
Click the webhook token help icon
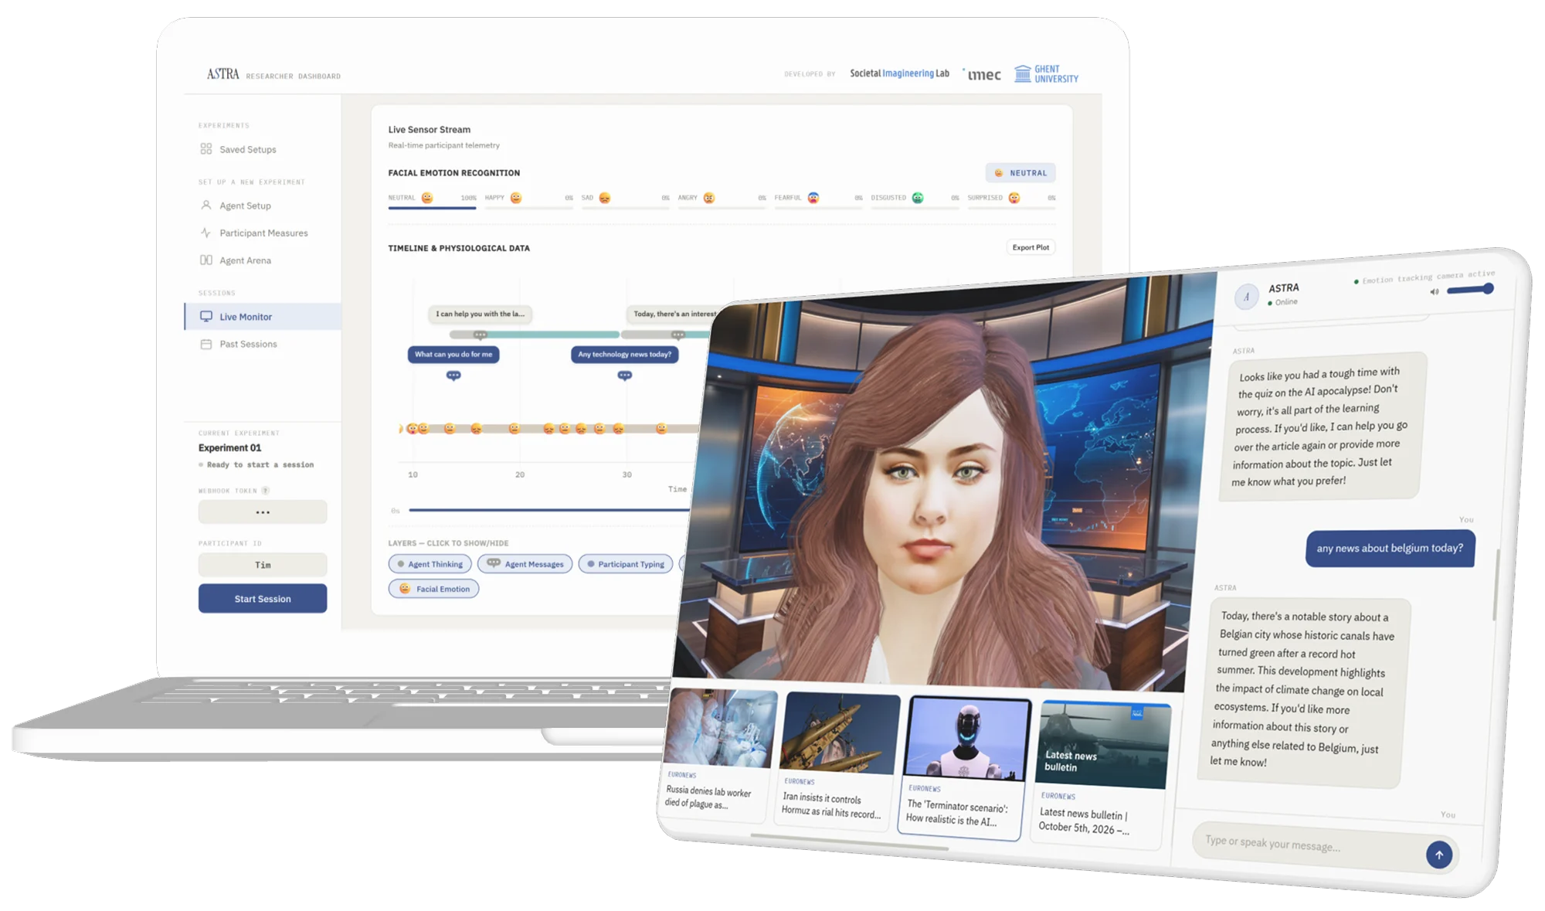265,491
